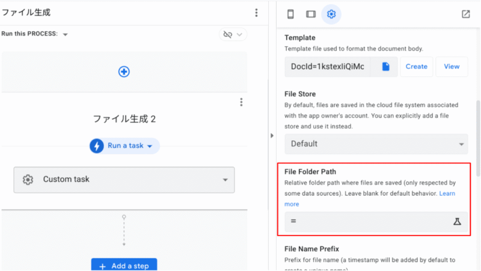This screenshot has width=481, height=271.
Task: Click the blue plus add-step circle
Action: 124,72
